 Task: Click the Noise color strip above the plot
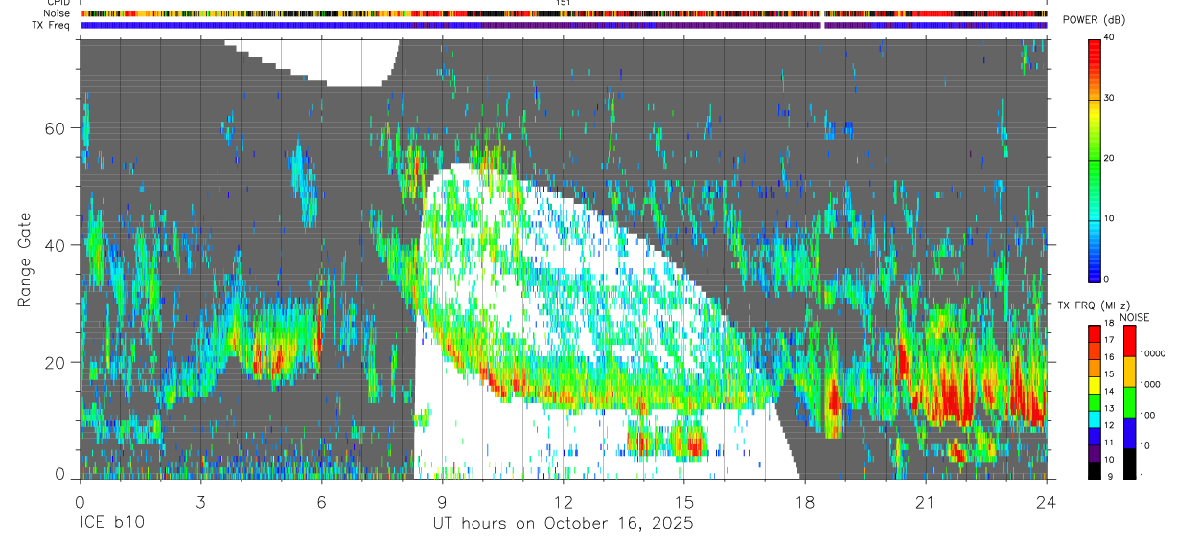[564, 13]
